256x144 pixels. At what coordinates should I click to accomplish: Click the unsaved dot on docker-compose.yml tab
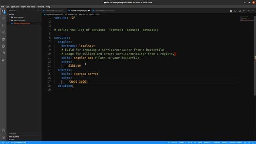click(89, 11)
